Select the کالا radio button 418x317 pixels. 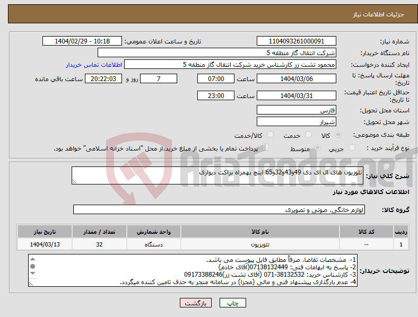338,135
